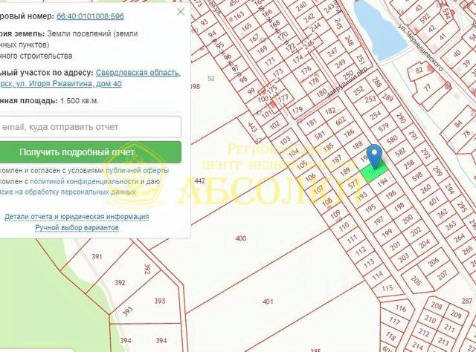Select parcel 581 on the map
Image resolution: width=476 pixels, height=352 pixels.
pos(319,134)
